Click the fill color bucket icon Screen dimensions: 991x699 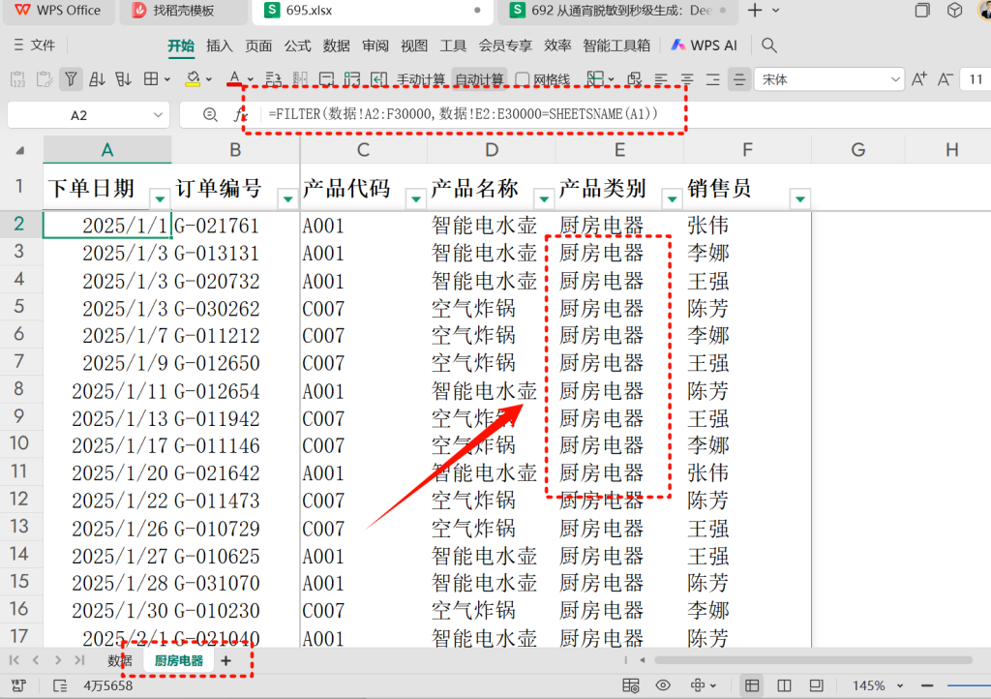point(193,79)
